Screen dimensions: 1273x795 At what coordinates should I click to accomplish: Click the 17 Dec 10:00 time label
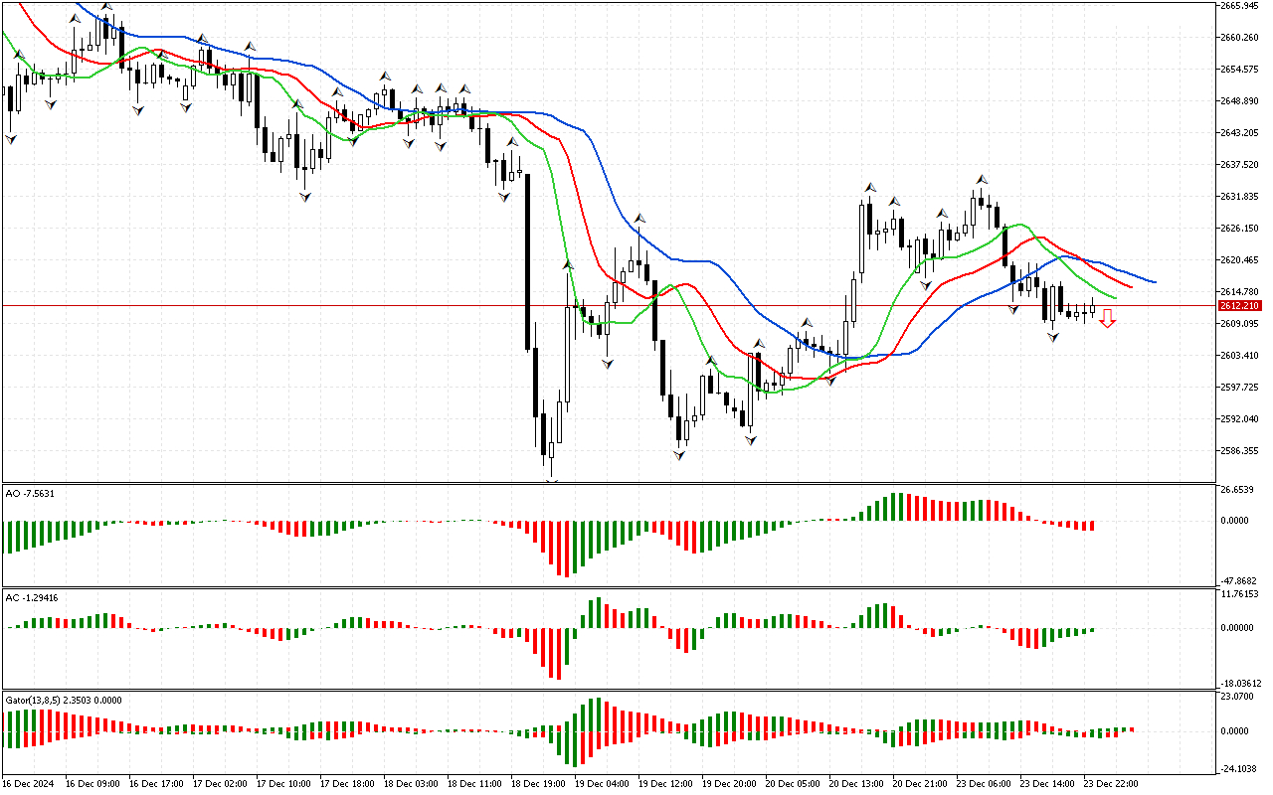[x=283, y=784]
